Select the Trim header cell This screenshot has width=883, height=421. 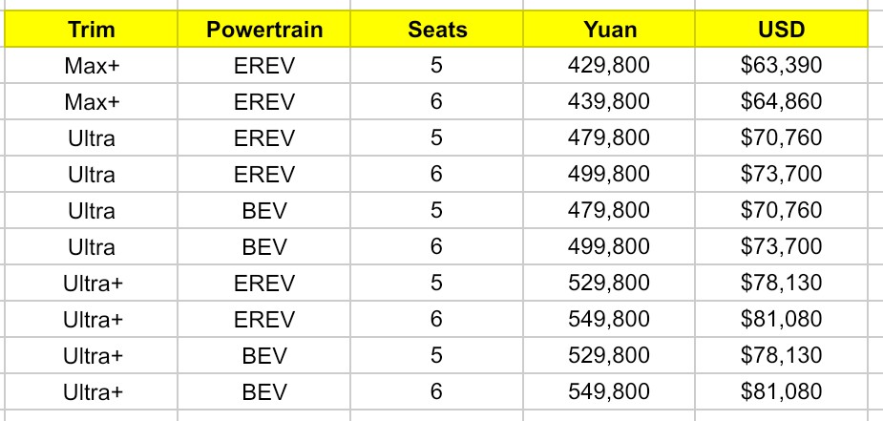coord(92,30)
